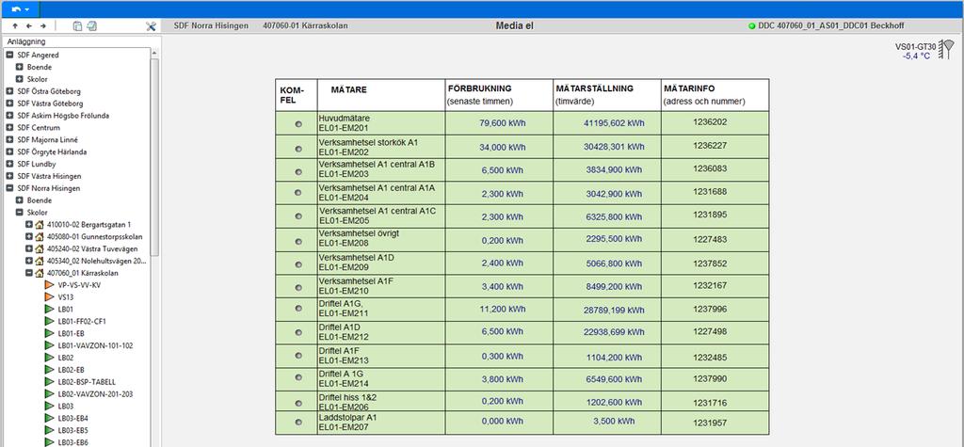Click 407060-01 Kärraskolan breadcrumb
The height and width of the screenshot is (447, 964).
point(306,25)
